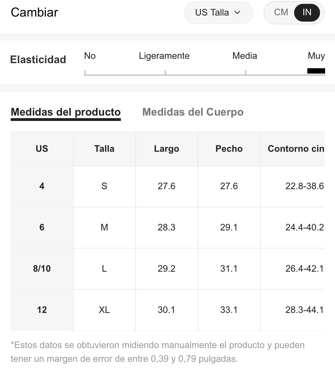Click the Ligeramente elasticity label

point(164,56)
